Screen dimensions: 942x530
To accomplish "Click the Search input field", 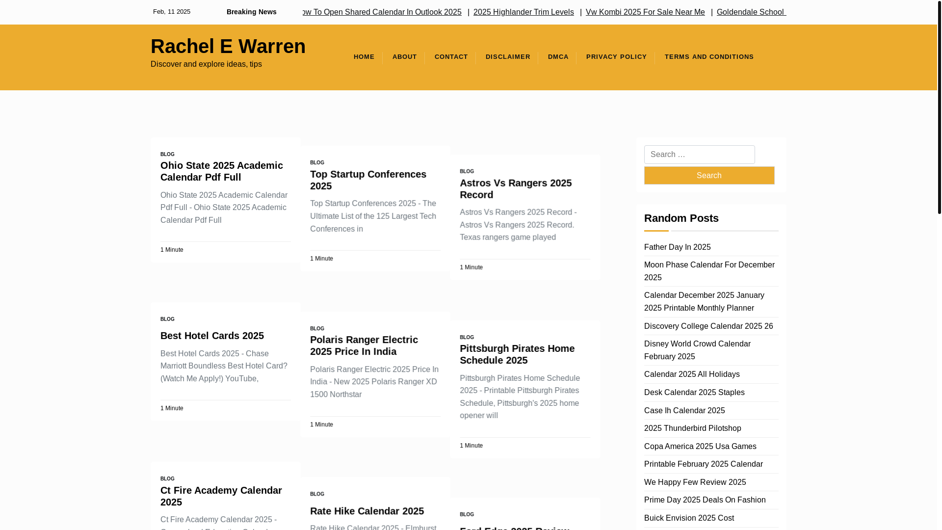I will coord(700,155).
